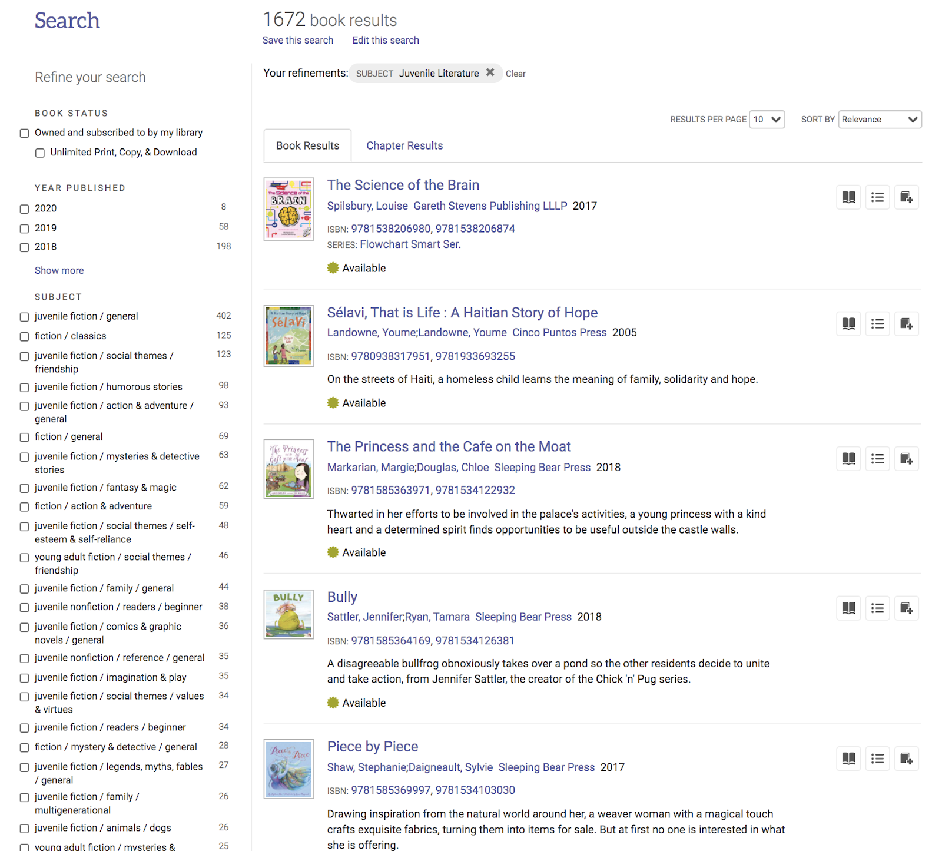Viewport: 942px width, 851px height.
Task: Open series Flowchart Smart Ser.
Action: [x=410, y=244]
